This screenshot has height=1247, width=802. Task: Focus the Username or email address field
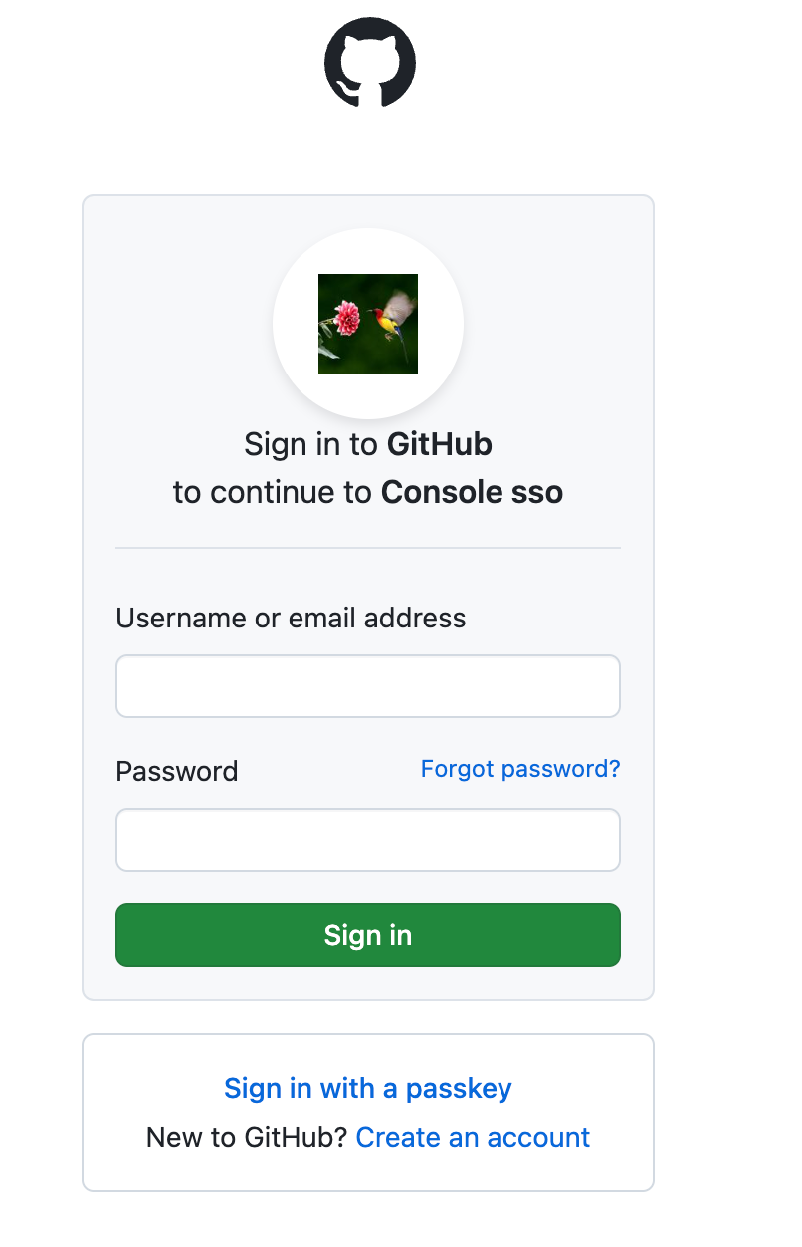pyautogui.click(x=368, y=686)
